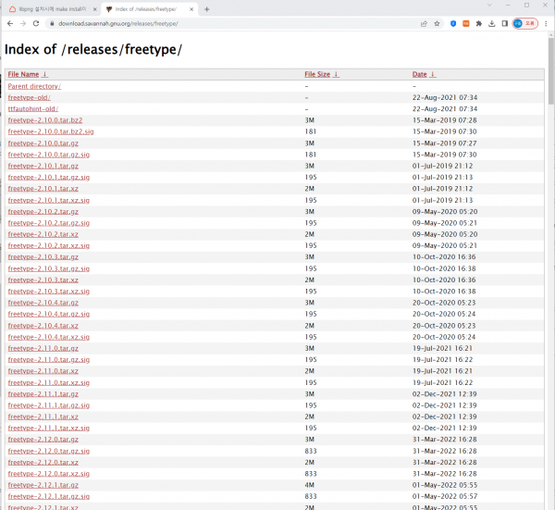
Task: Download freetype-2.10.1.tar.gz
Action: click(x=43, y=166)
